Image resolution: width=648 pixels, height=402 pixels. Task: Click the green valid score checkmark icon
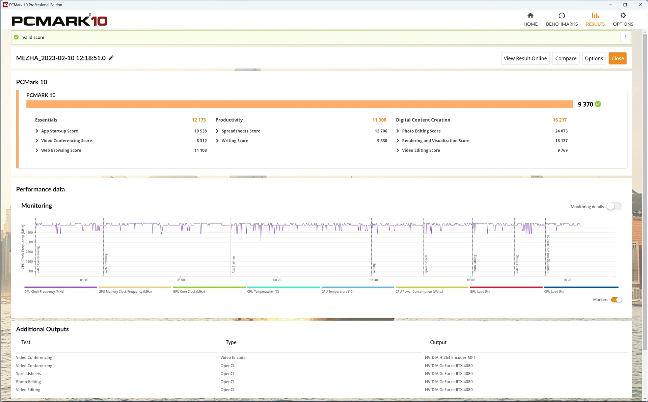16,37
